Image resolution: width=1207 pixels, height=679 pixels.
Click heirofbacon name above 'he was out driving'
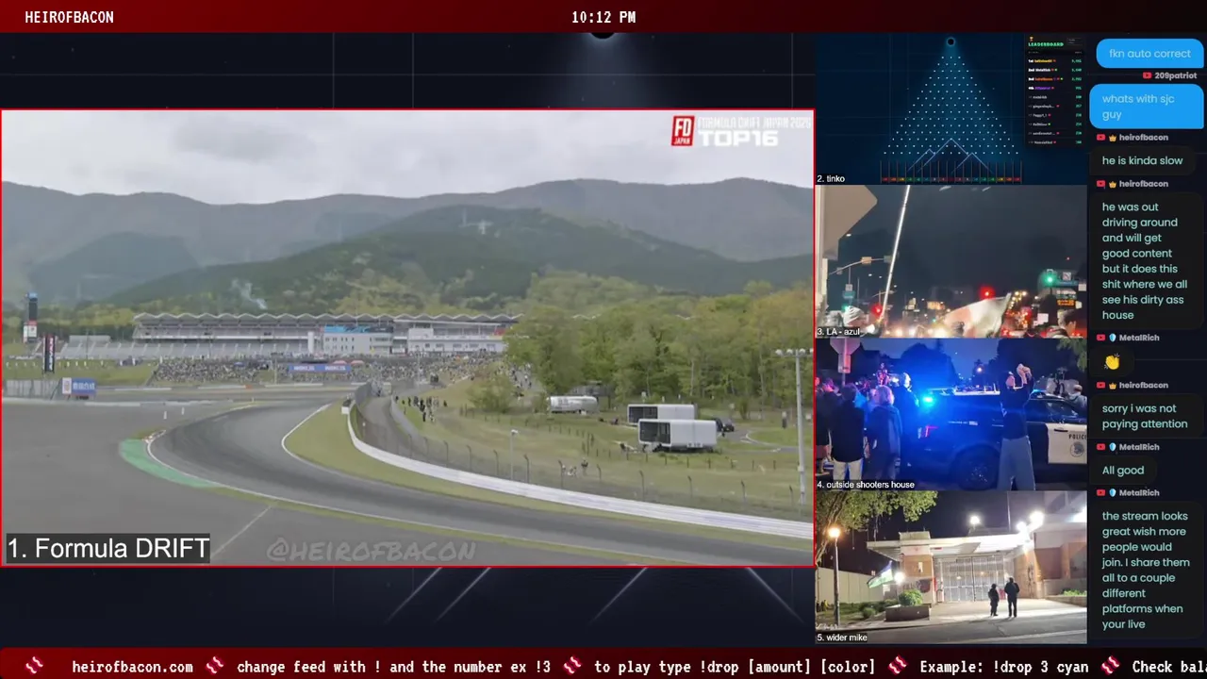pos(1143,184)
